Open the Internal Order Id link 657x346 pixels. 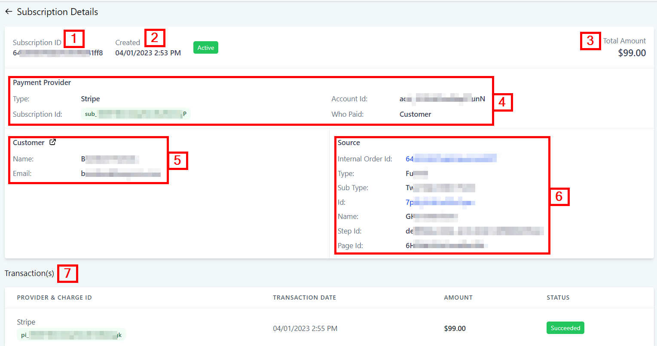click(451, 159)
